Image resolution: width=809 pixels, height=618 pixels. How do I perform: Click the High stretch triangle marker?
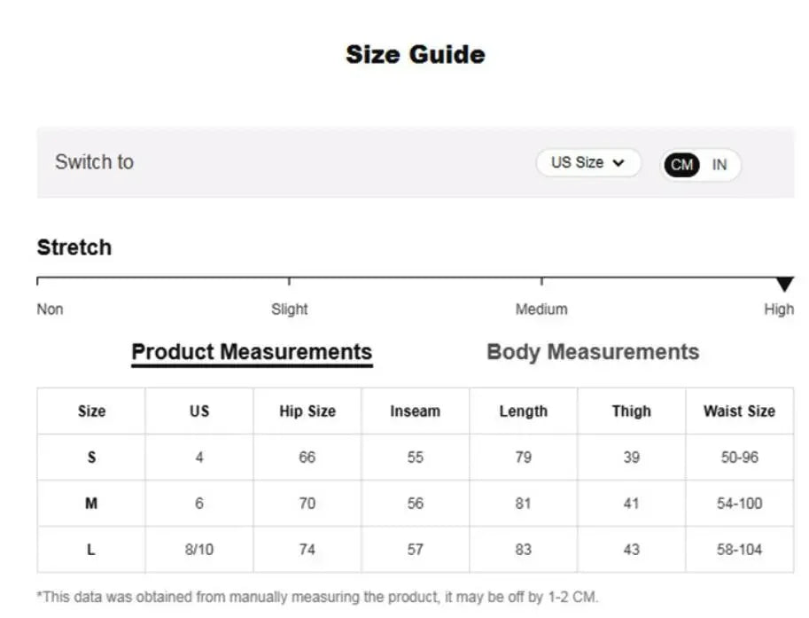[784, 285]
